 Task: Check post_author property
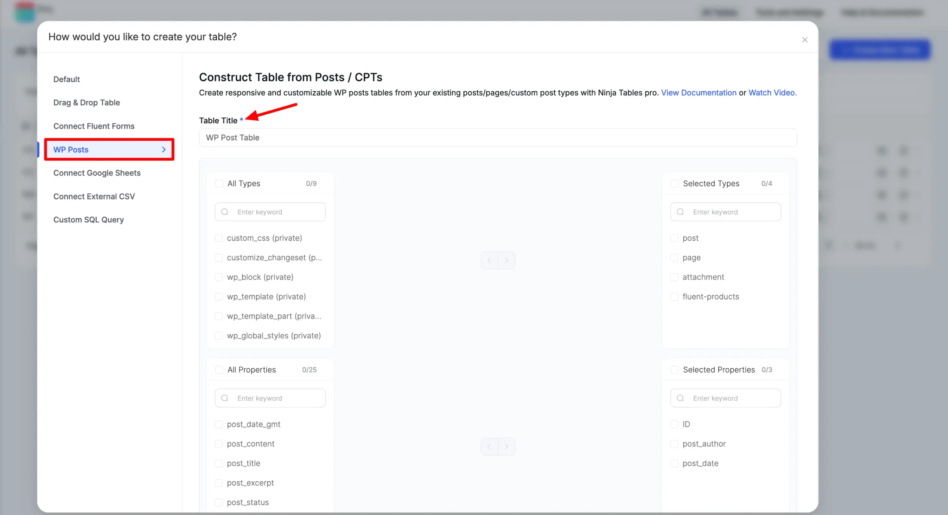tap(674, 444)
